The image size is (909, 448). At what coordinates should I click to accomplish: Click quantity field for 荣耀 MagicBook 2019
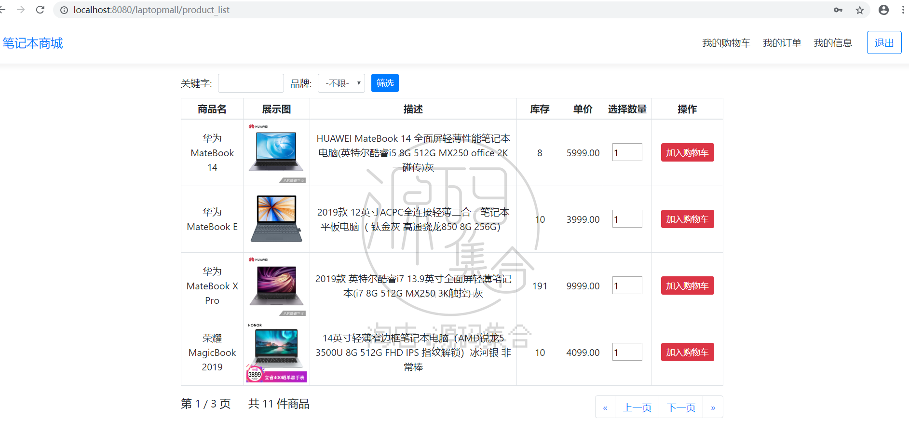[627, 352]
